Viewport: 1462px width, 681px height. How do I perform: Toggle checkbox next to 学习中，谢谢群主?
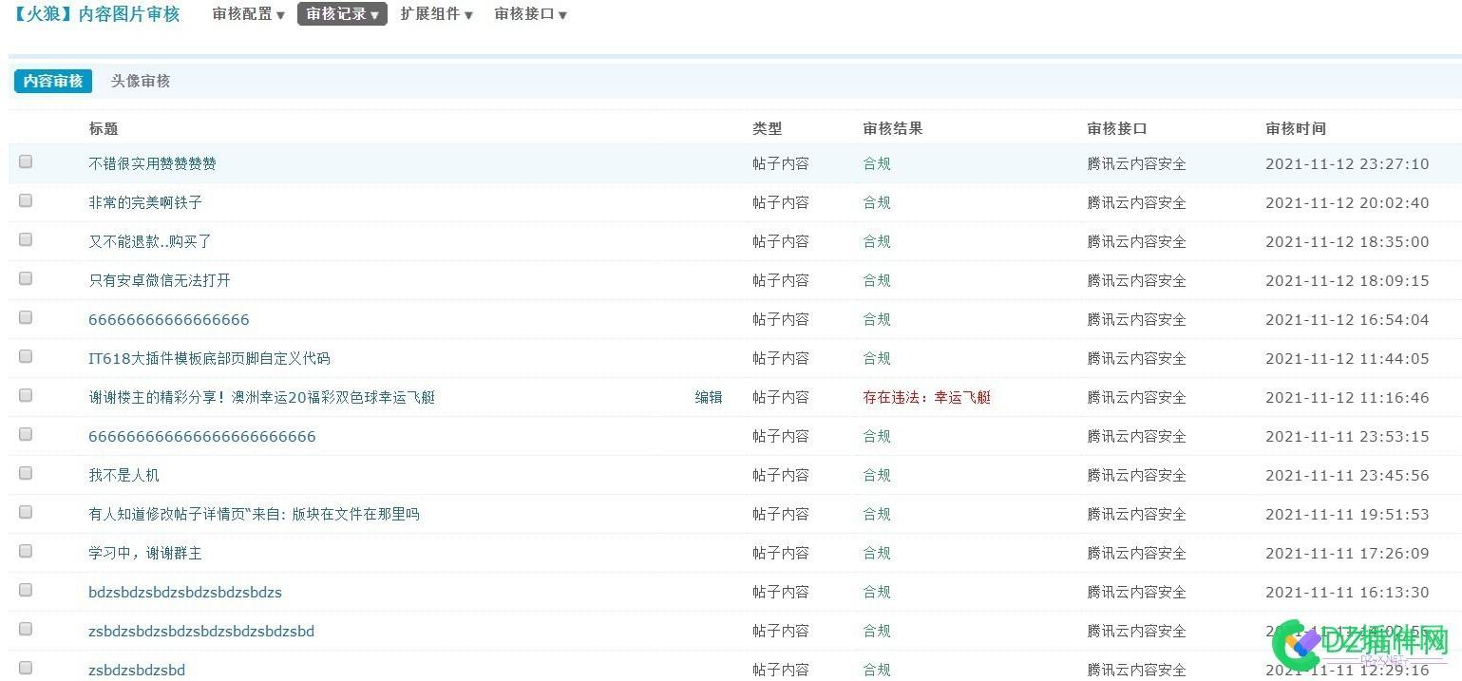(26, 551)
